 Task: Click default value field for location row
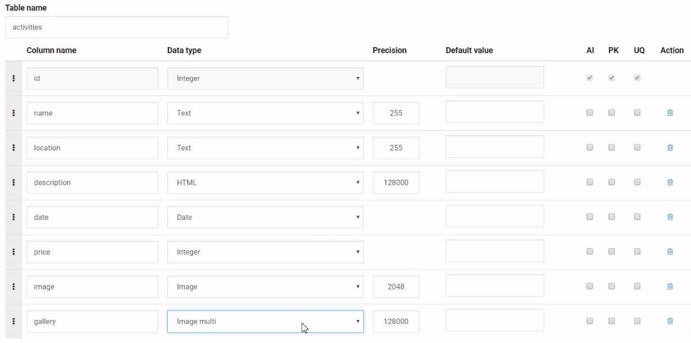coord(495,147)
